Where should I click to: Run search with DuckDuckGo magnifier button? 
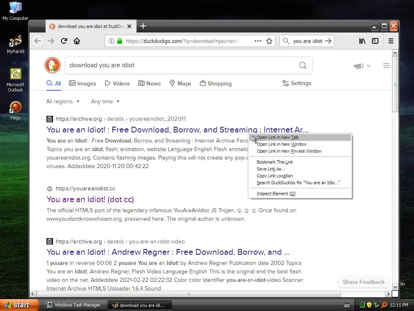pyautogui.click(x=303, y=65)
